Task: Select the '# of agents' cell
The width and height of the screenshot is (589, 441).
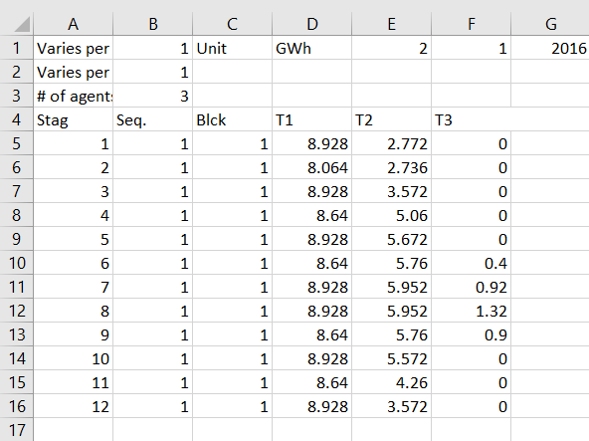Action: 74,96
